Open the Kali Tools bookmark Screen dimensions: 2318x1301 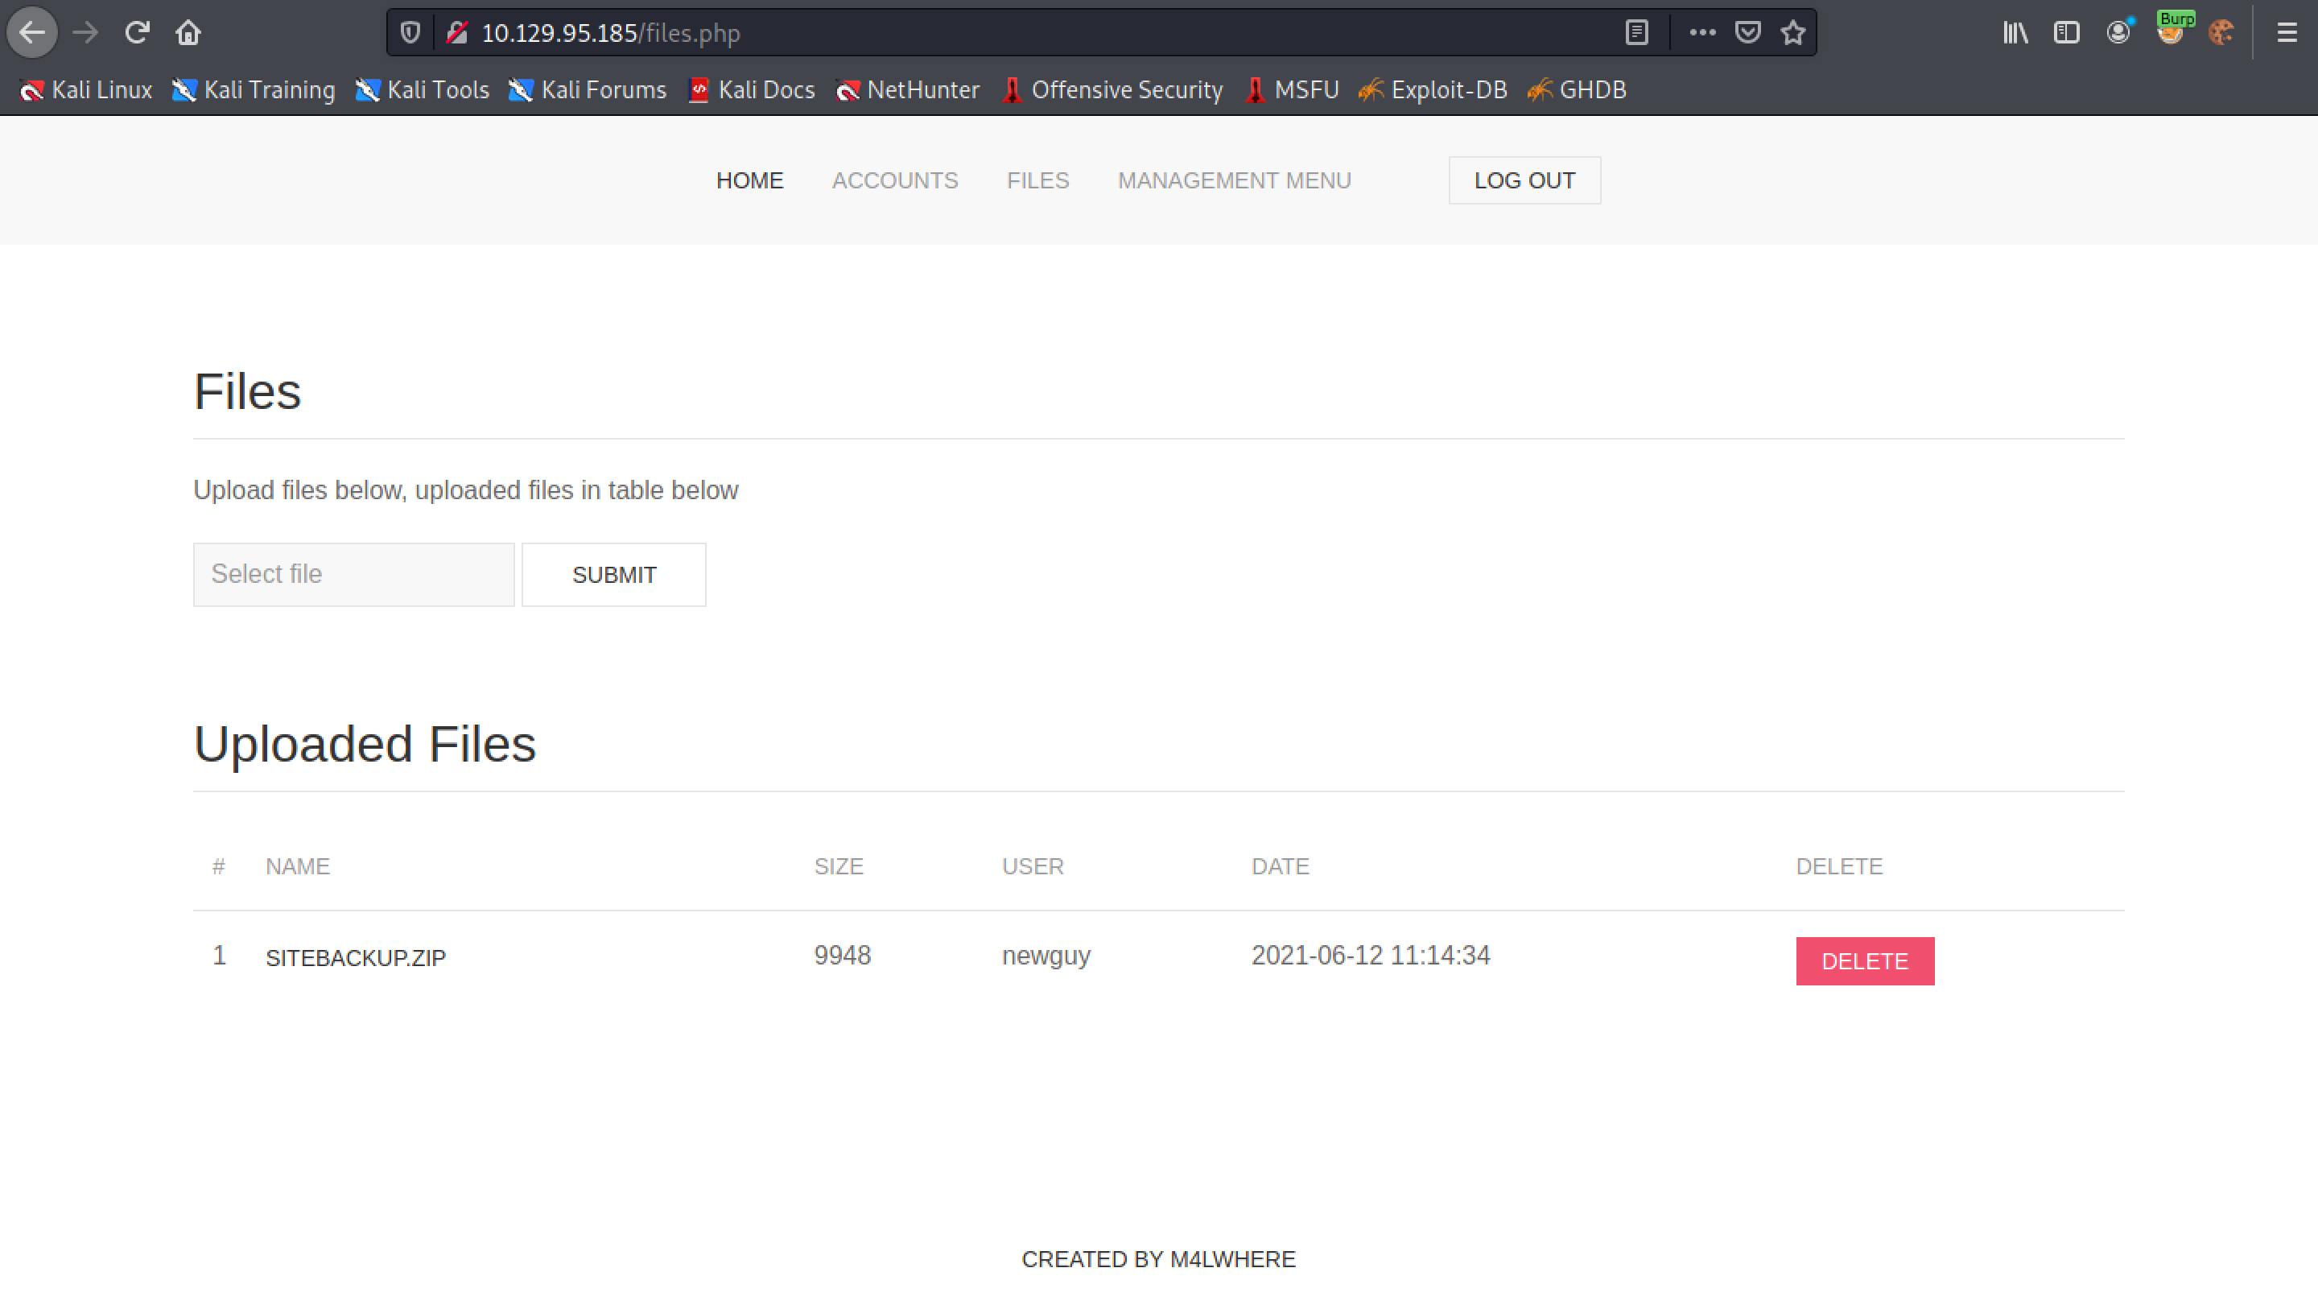tap(422, 90)
